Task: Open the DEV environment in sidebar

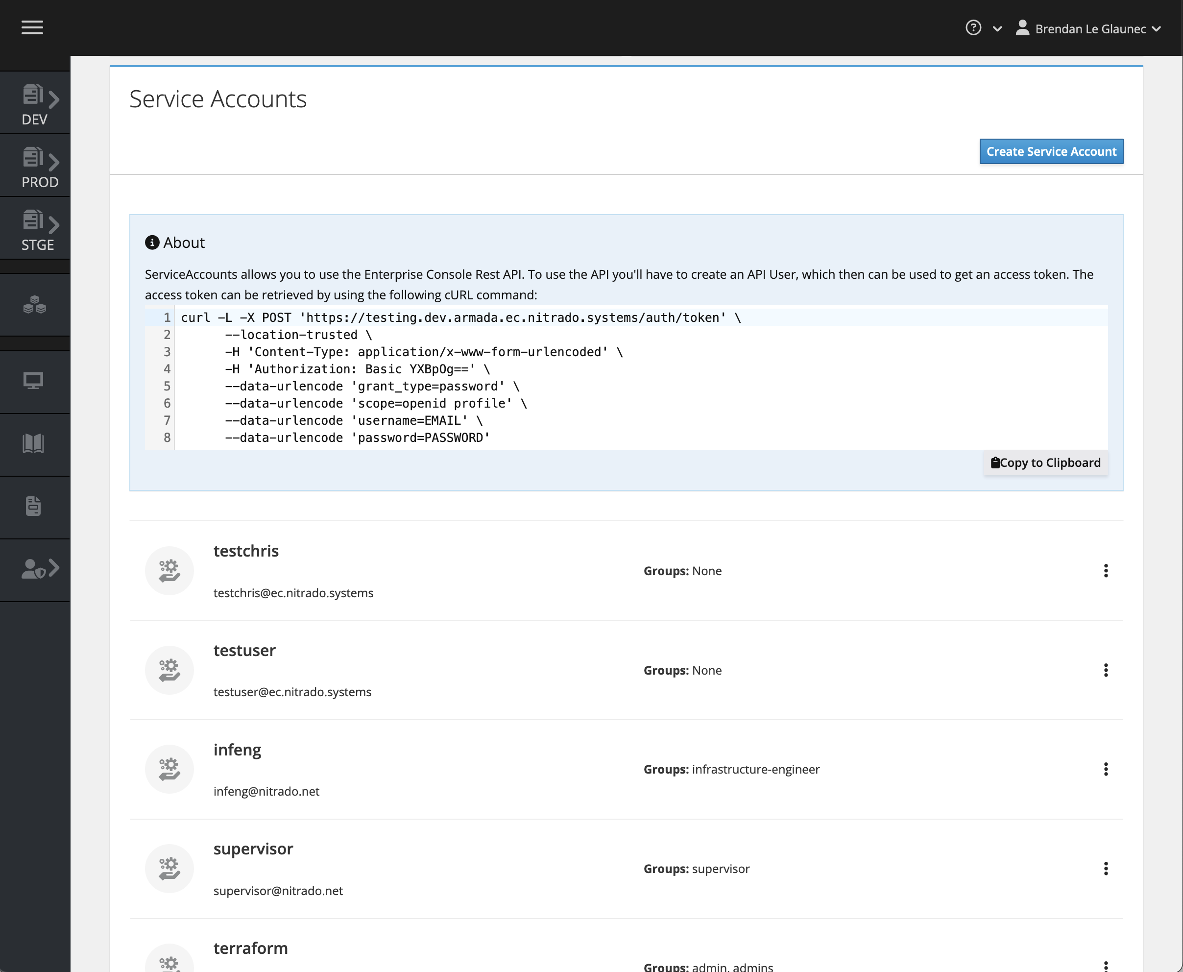Action: click(x=35, y=103)
